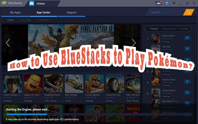Open GraviTire 3D app tile
This screenshot has height=124, width=198.
coord(115,84)
